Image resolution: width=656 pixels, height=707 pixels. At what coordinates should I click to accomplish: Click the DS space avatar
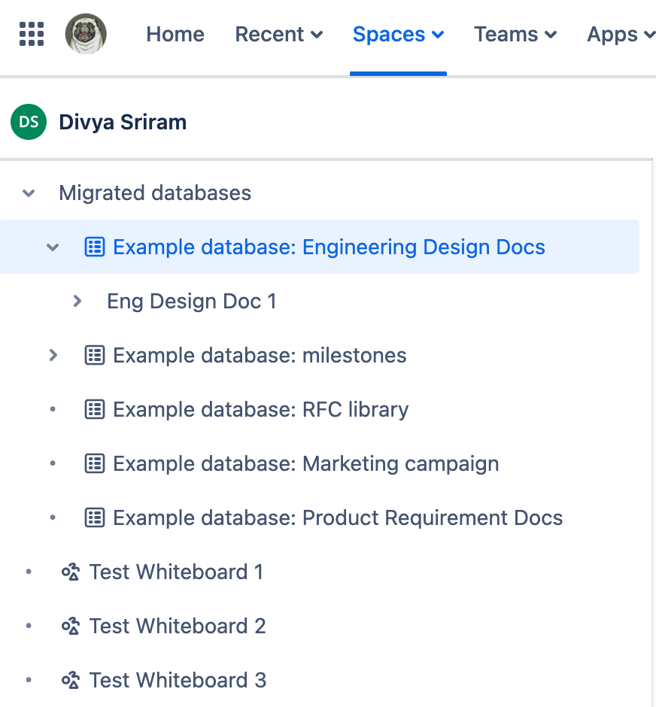coord(29,122)
